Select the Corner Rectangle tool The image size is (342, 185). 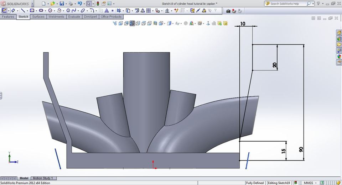(x=32, y=10)
